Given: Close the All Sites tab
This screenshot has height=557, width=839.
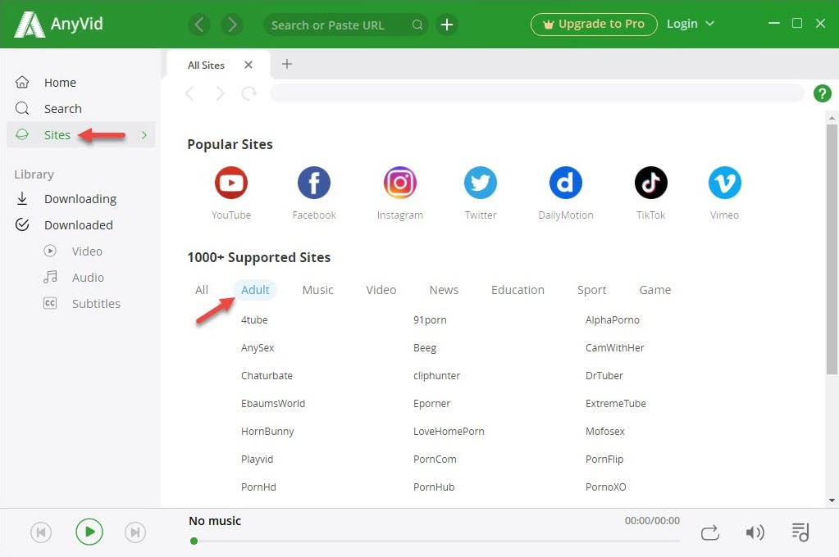Looking at the screenshot, I should [249, 65].
